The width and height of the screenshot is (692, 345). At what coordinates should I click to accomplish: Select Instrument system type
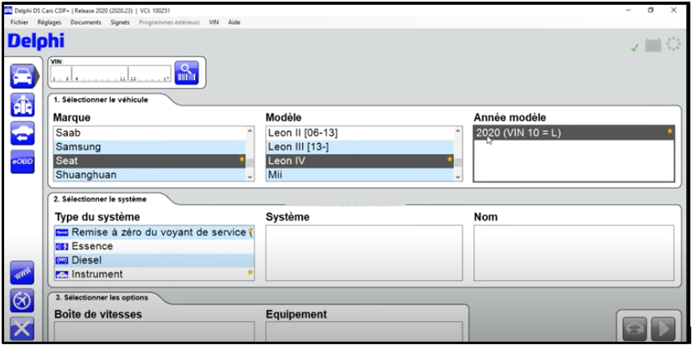click(154, 275)
